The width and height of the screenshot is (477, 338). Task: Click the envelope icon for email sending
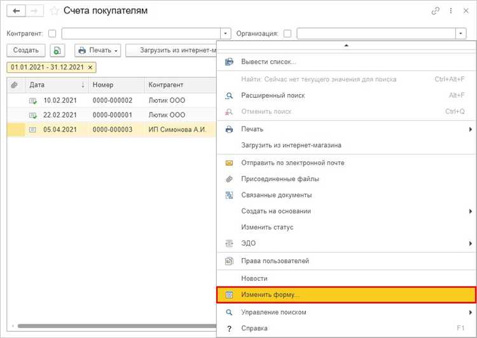click(229, 163)
